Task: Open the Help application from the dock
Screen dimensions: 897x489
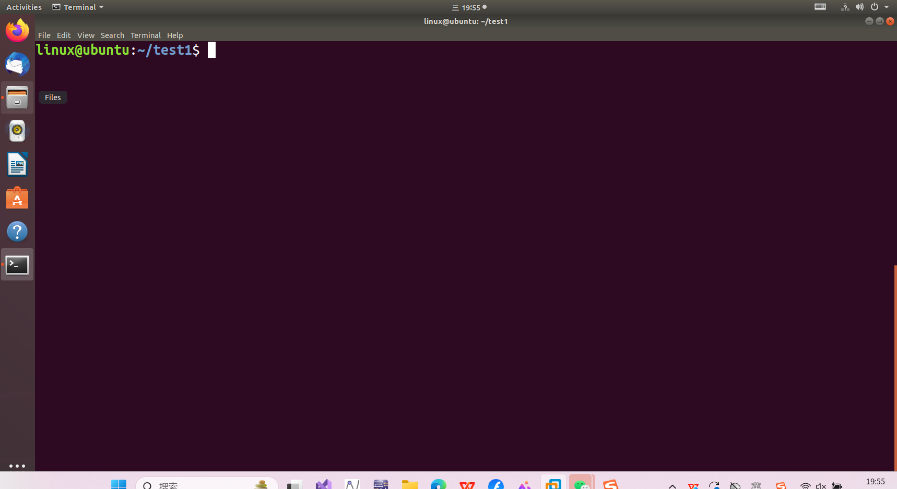Action: 17,231
